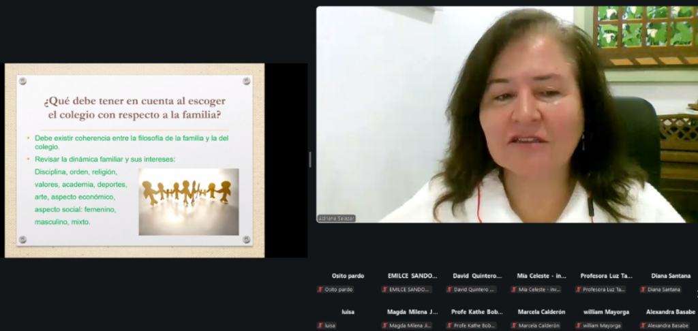Click David Quintero's muted microphone icon
The width and height of the screenshot is (698, 331).
[449, 289]
